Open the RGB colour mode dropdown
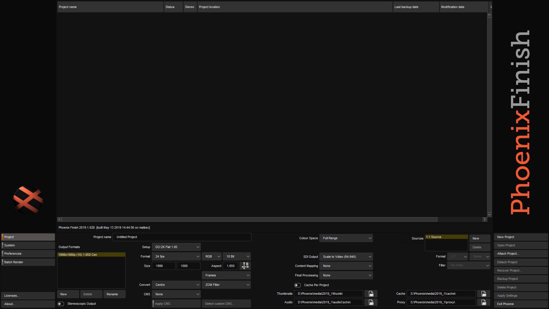Viewport: 549px width, 309px height. tap(212, 256)
